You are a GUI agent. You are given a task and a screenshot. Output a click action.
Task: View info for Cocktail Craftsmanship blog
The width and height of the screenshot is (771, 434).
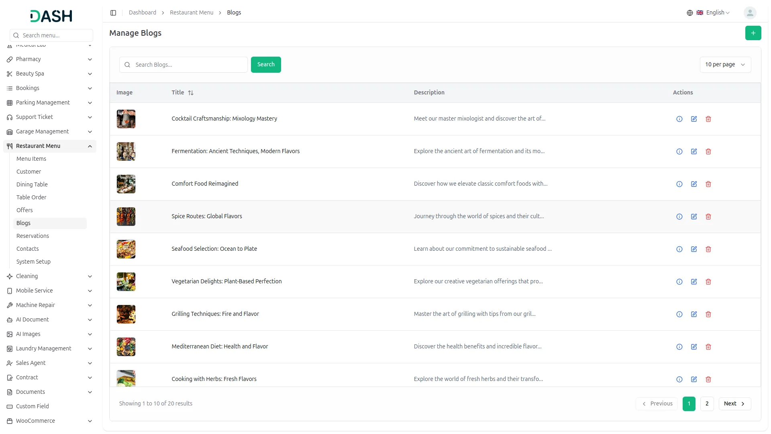[679, 119]
